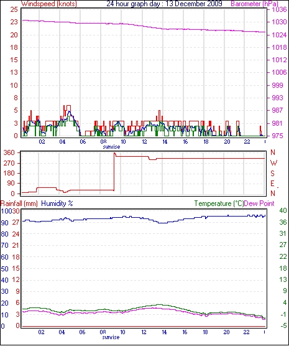Click the 14 hour tick on the wind graph

click(x=165, y=142)
